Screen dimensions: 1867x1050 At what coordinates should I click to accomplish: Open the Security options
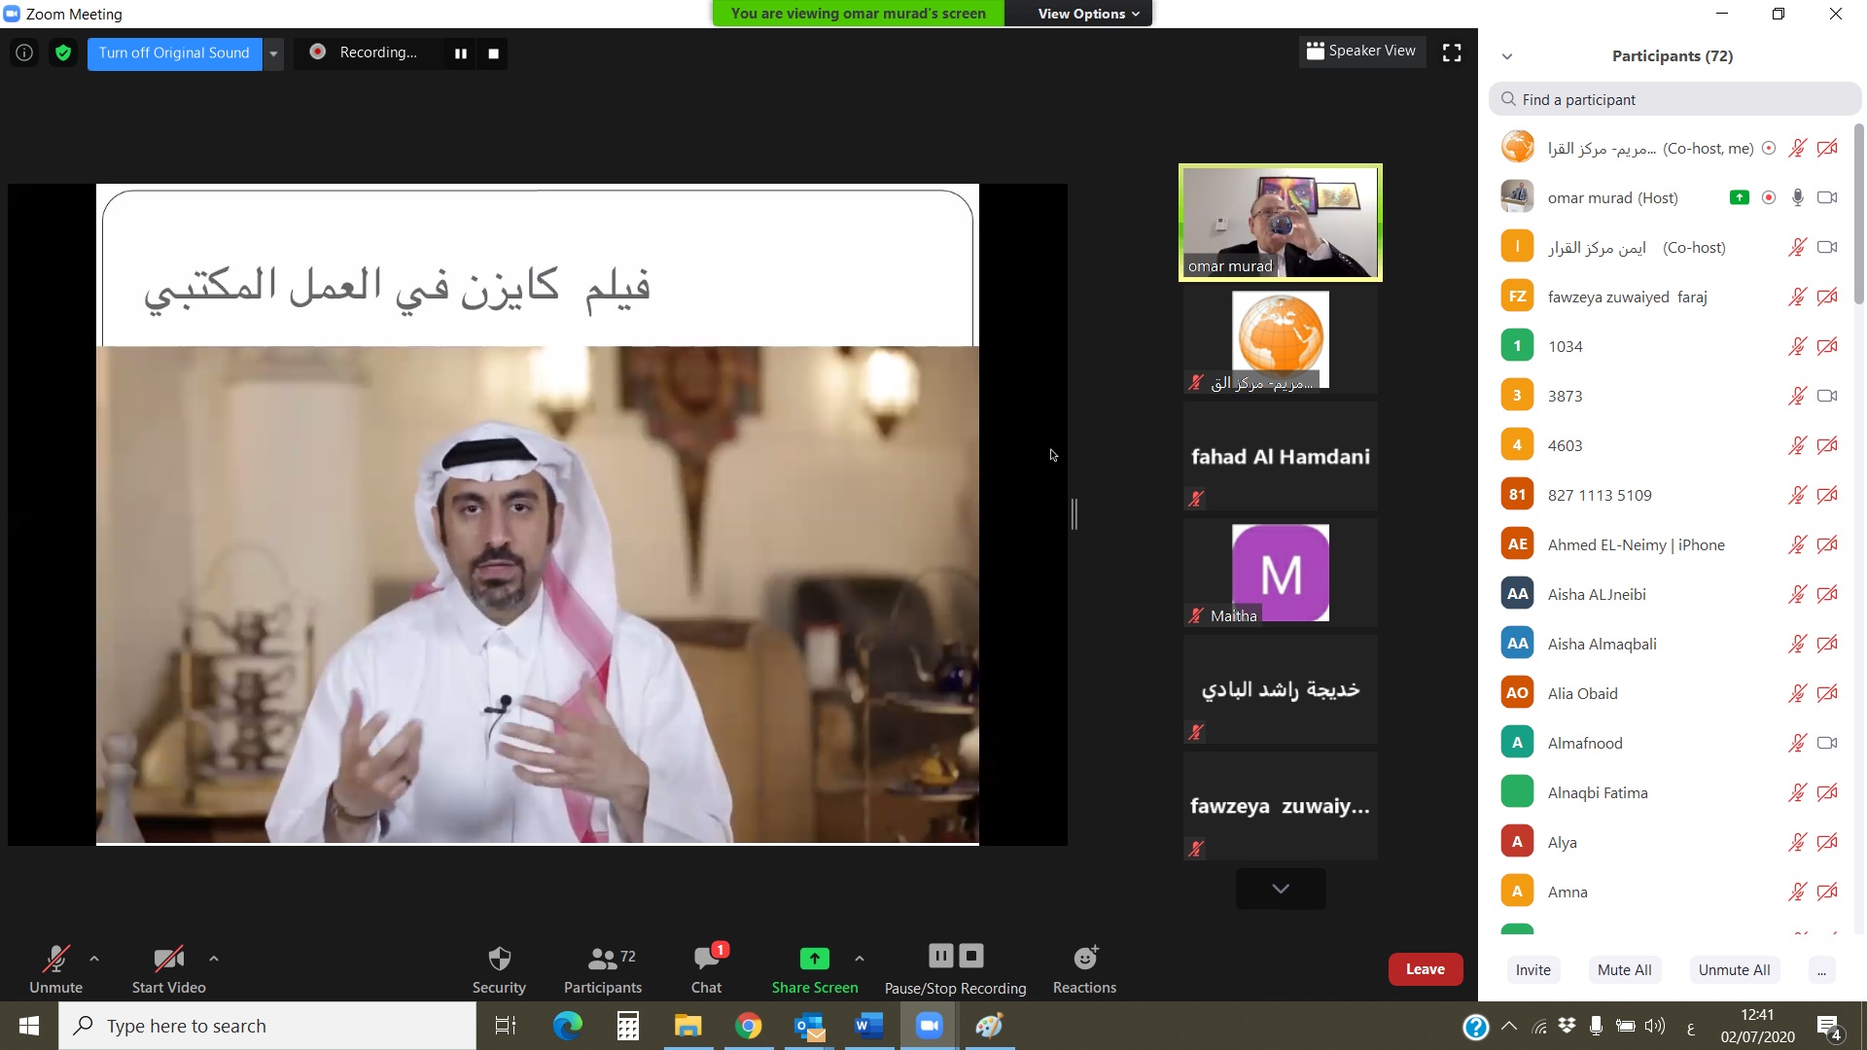[x=499, y=969]
